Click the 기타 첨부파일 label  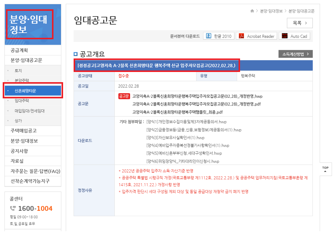(132, 122)
